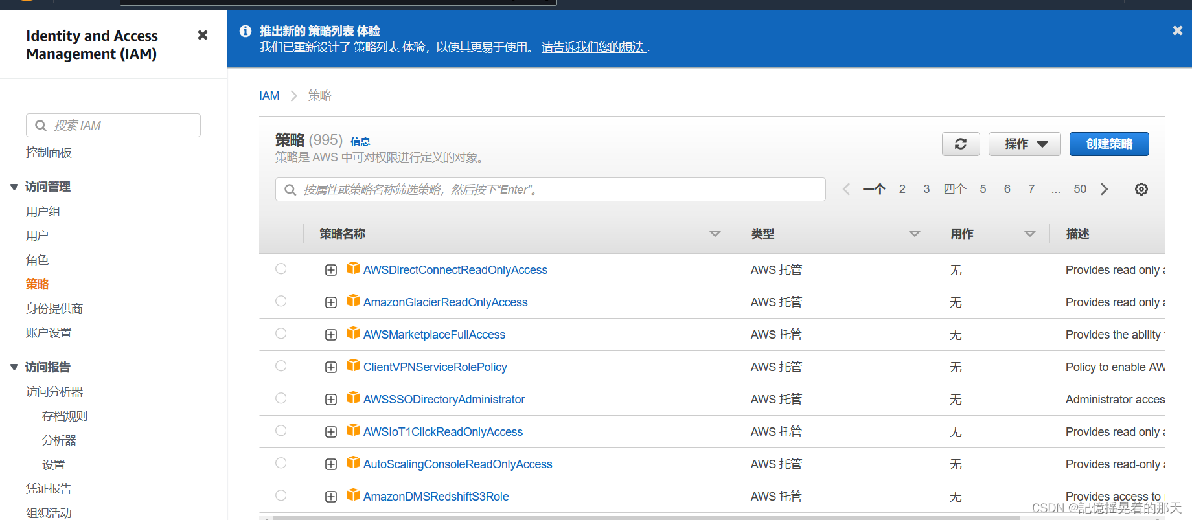Open ClientVPNServiceRolePolicy policy link
This screenshot has height=520, width=1192.
pyautogui.click(x=435, y=367)
